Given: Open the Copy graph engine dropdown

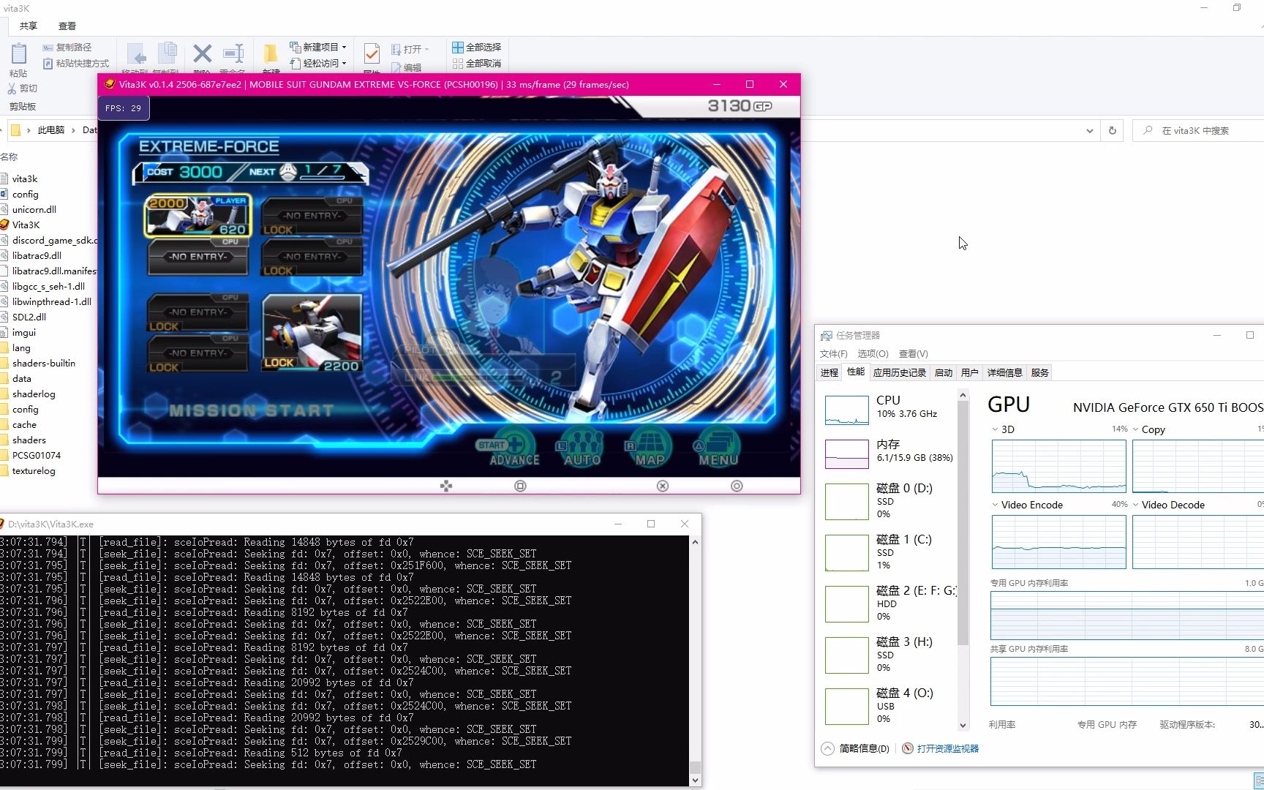Looking at the screenshot, I should coord(1136,429).
